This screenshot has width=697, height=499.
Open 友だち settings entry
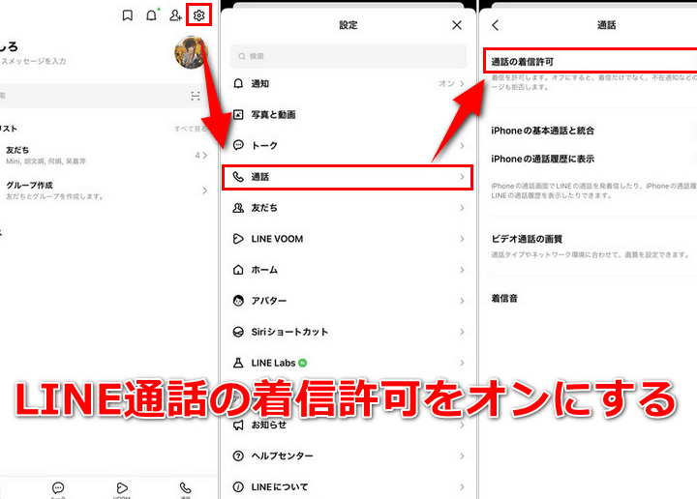pyautogui.click(x=348, y=208)
